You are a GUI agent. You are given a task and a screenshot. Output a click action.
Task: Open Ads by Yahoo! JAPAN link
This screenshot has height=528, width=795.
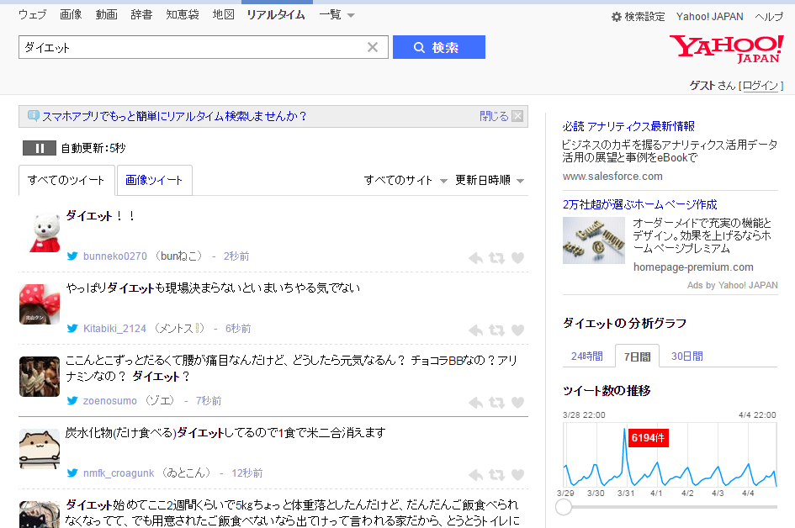[x=732, y=285]
